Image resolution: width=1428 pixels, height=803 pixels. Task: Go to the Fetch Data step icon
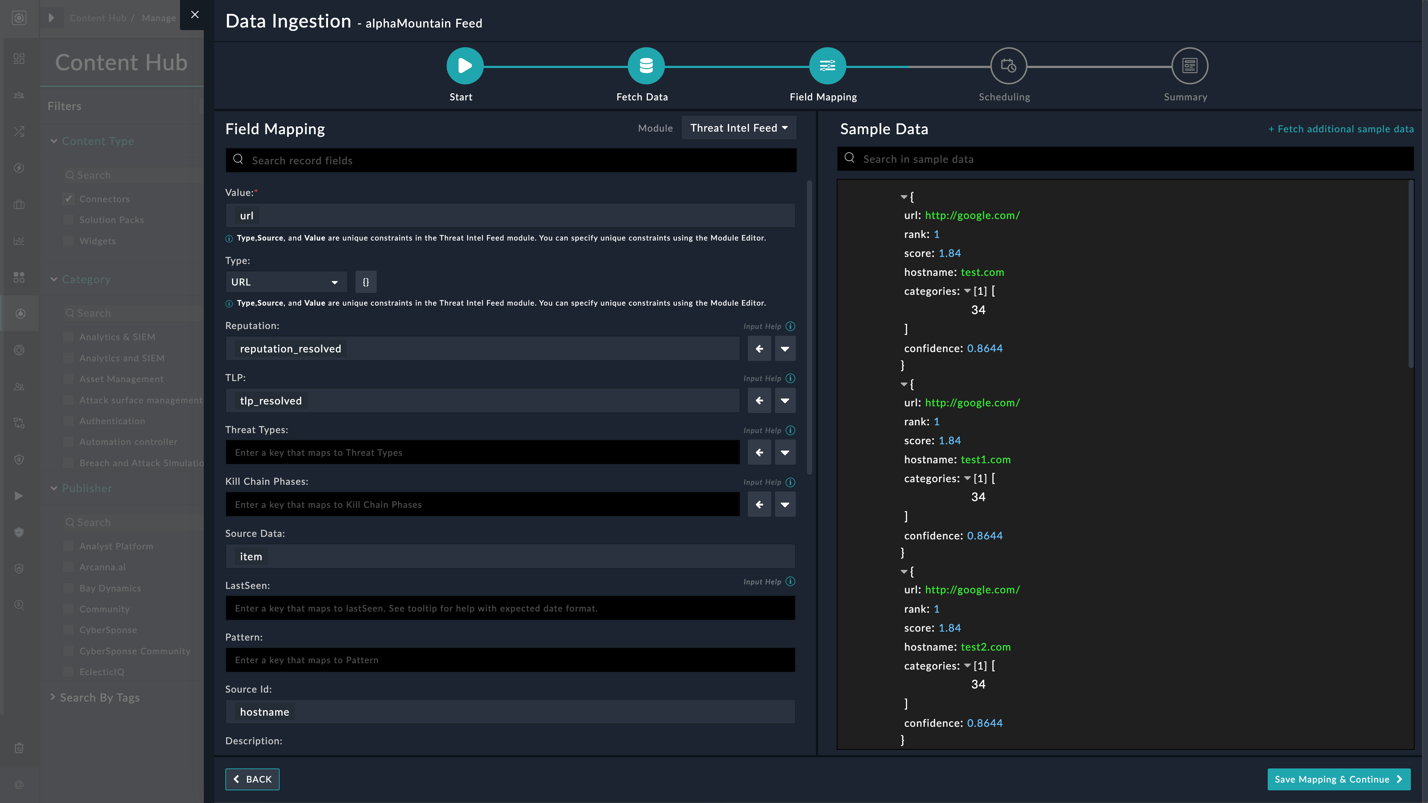point(646,66)
